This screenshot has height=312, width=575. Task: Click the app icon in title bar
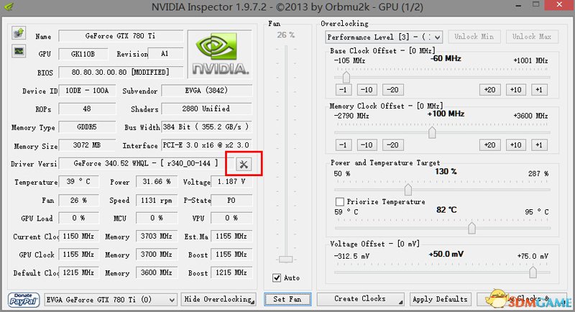(x=9, y=6)
